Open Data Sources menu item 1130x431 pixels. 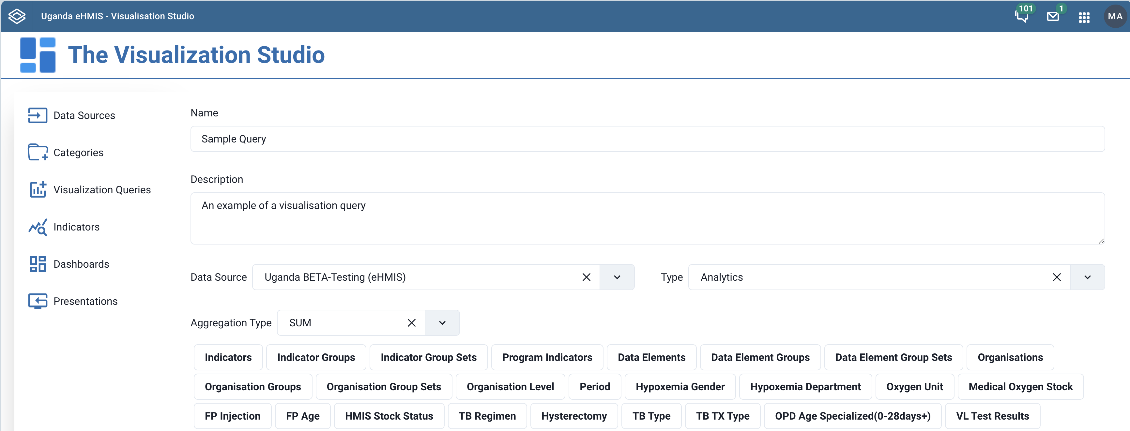(84, 115)
